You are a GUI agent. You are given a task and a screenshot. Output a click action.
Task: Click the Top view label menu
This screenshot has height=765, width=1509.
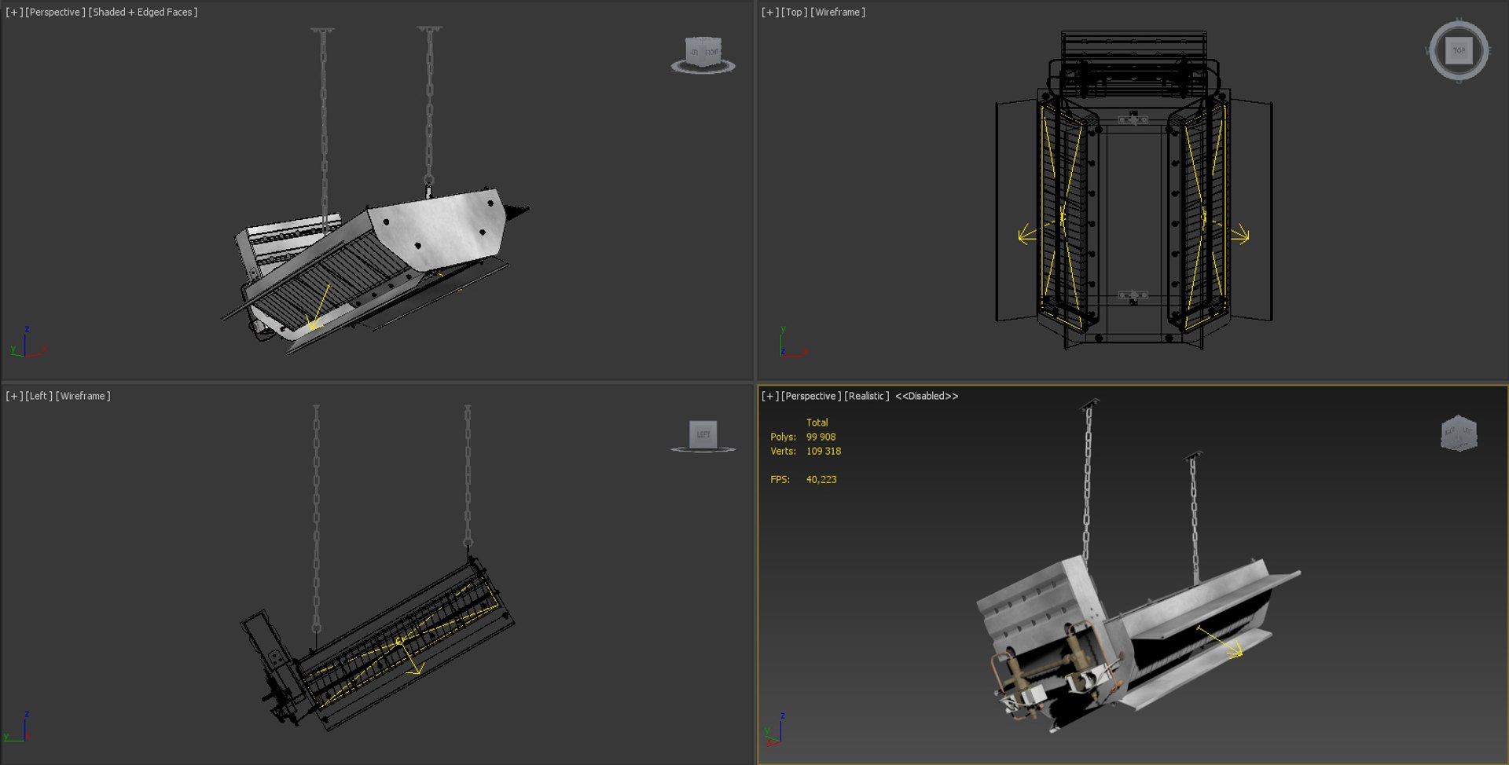(794, 12)
